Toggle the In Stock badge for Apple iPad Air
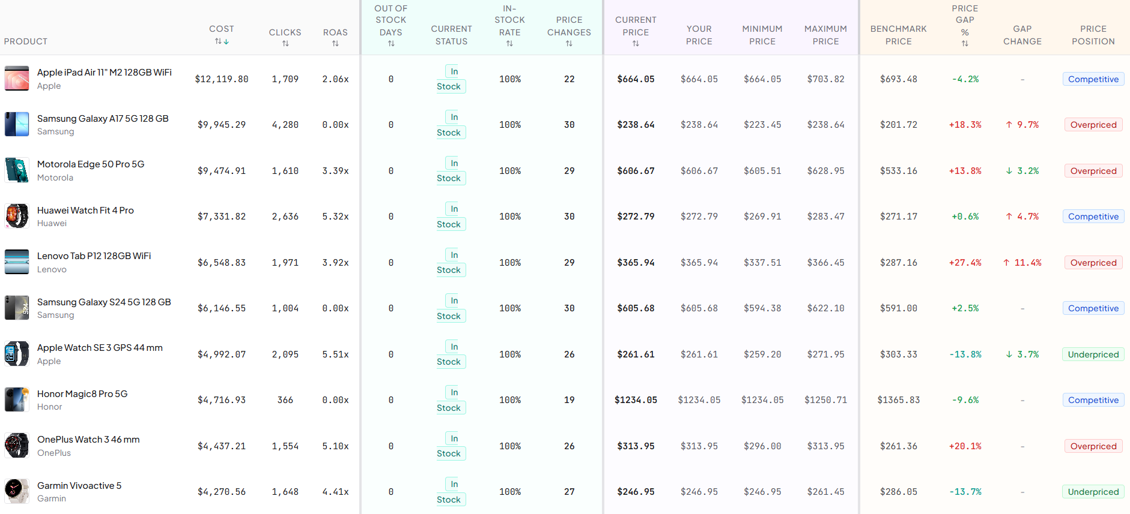 coord(451,79)
